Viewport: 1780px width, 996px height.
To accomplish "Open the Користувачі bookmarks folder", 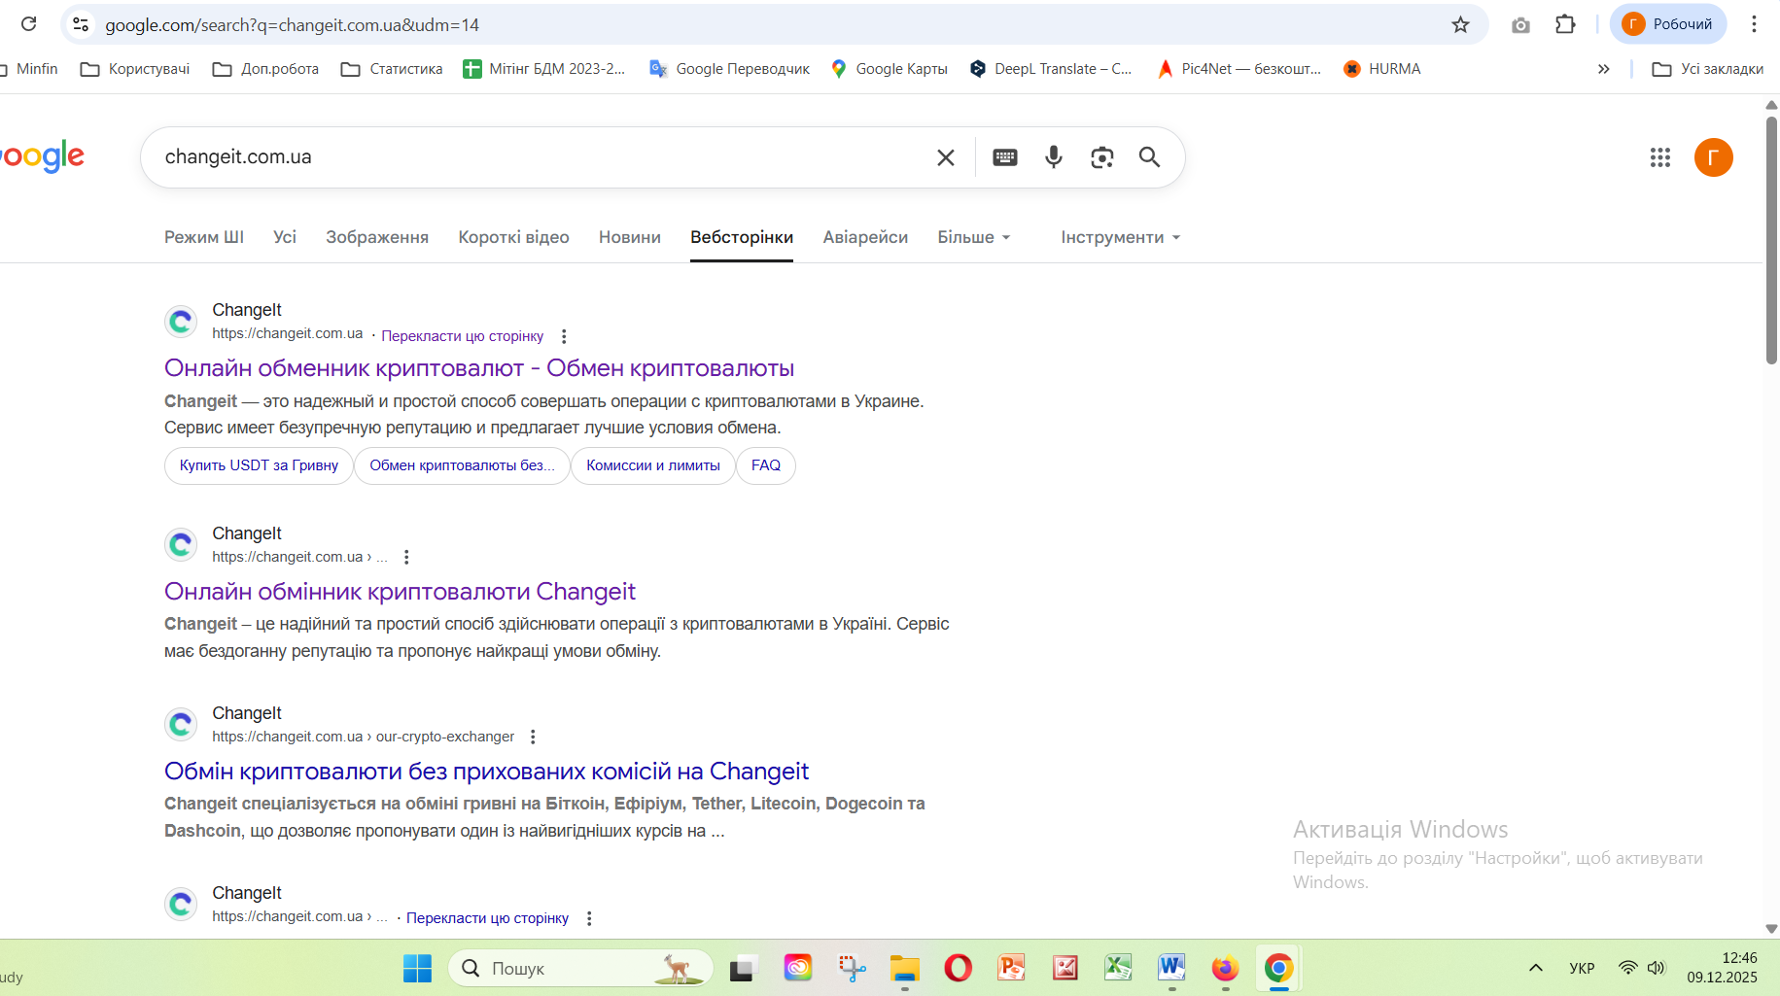I will (135, 69).
